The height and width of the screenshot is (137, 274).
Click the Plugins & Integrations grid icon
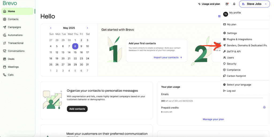coord(224,39)
